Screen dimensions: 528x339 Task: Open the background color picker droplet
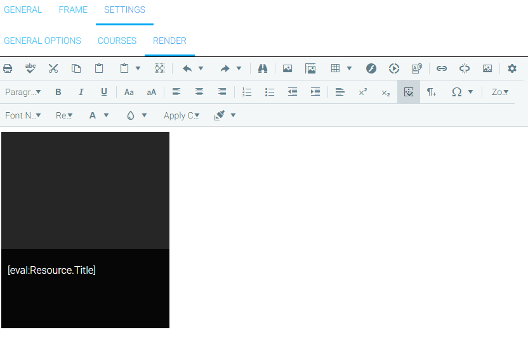click(131, 115)
